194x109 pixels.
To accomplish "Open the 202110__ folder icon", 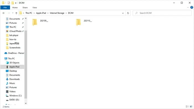I will 78,22.
